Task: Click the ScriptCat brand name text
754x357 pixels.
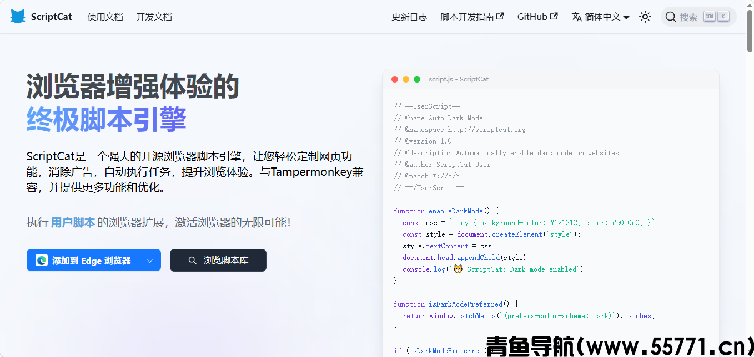Action: click(x=52, y=17)
